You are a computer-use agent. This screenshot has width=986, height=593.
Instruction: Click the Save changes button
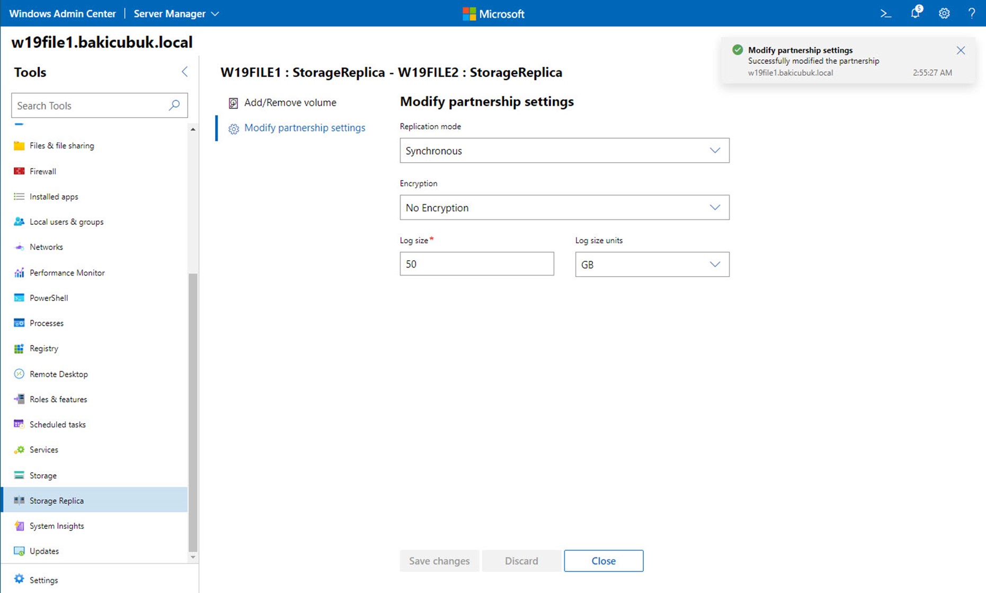point(439,561)
